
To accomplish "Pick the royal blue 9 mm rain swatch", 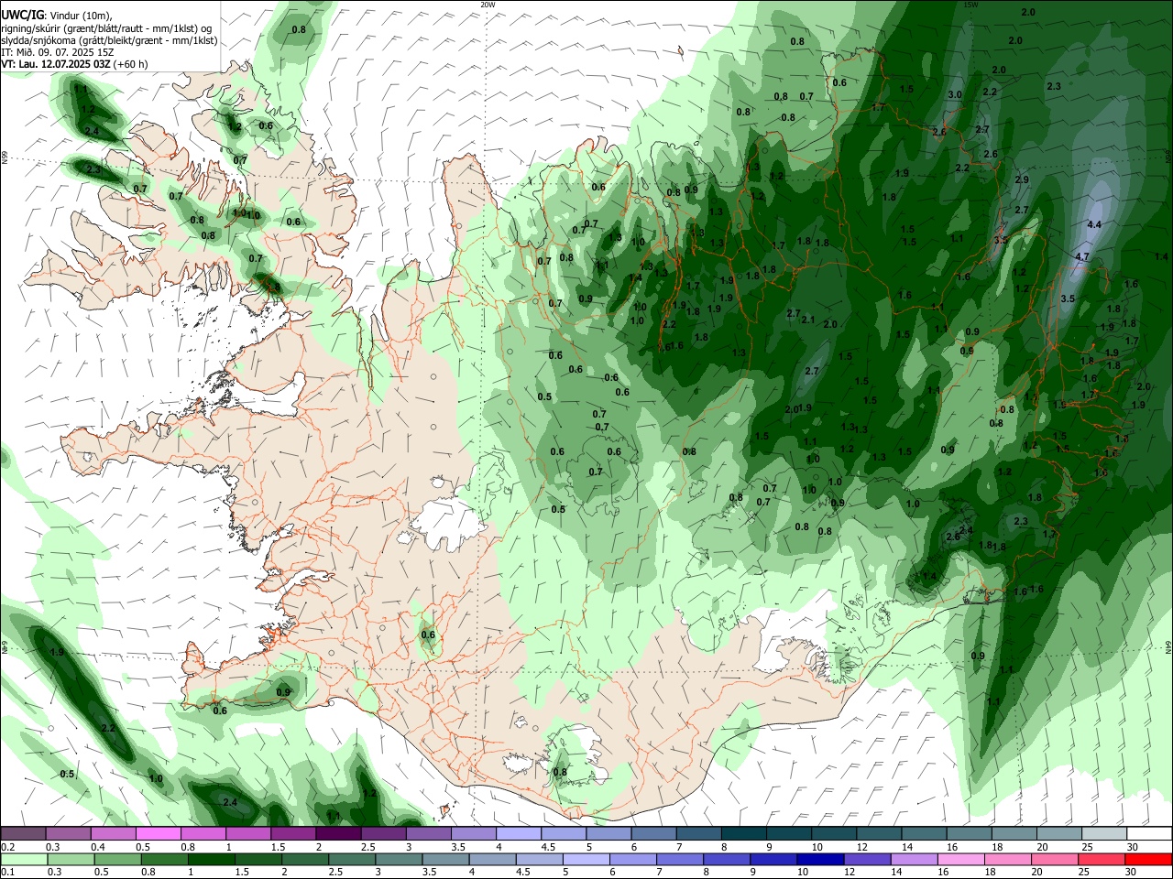I will tap(773, 859).
